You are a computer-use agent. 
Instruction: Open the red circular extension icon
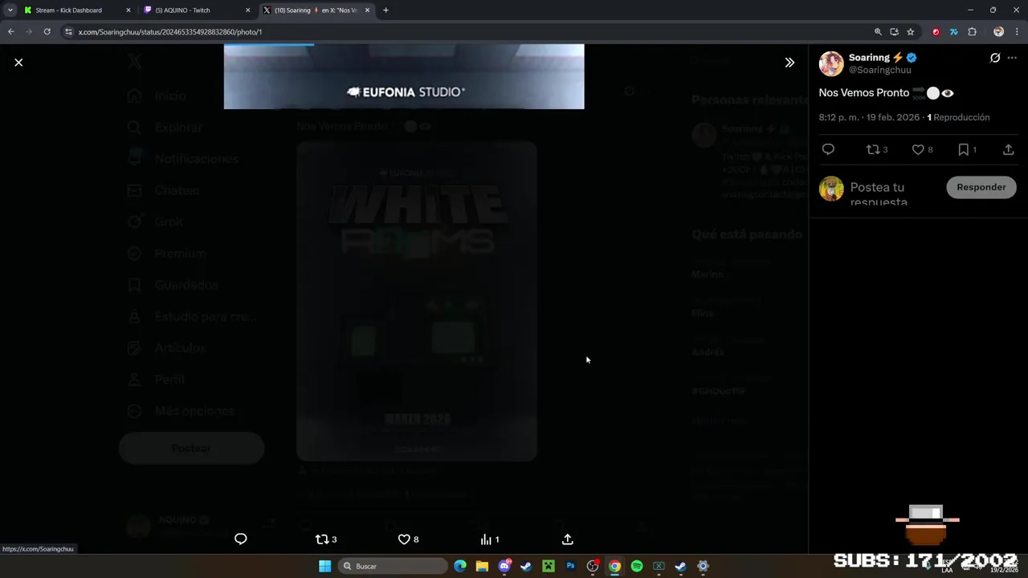click(x=936, y=32)
